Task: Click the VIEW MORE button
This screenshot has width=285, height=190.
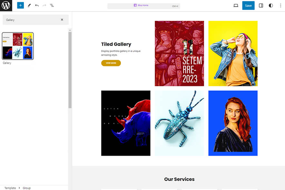Action: [111, 63]
